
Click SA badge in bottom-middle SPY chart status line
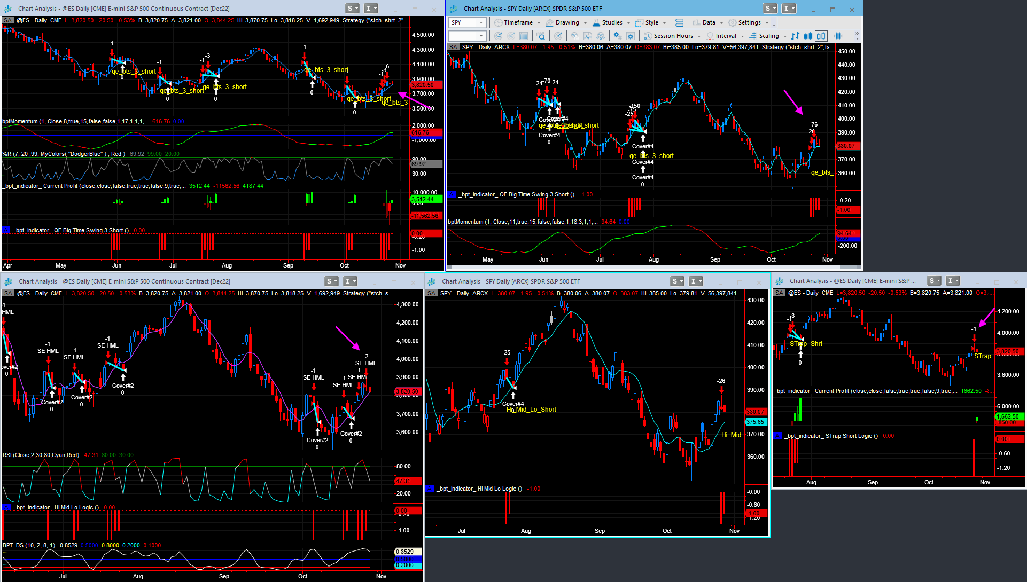coord(432,293)
